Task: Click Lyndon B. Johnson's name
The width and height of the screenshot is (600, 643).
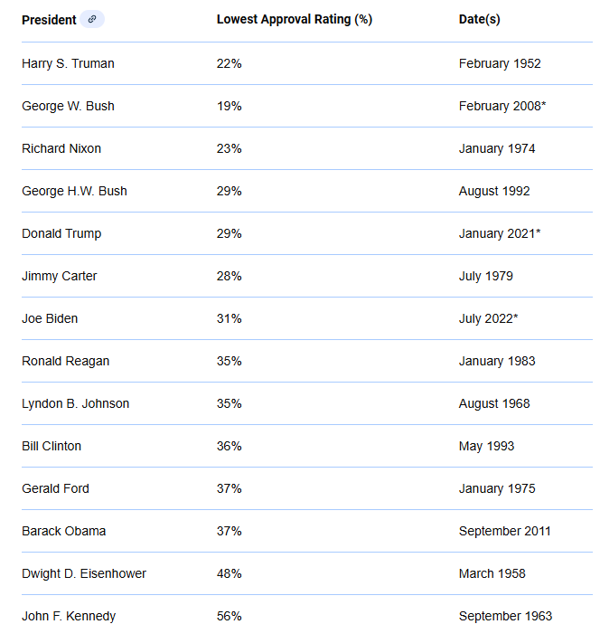Action: (75, 403)
